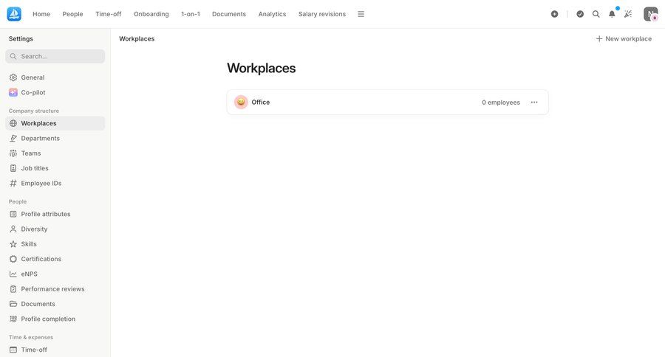Click the sailboat app logo
Screen dimensions: 665x357
point(14,14)
